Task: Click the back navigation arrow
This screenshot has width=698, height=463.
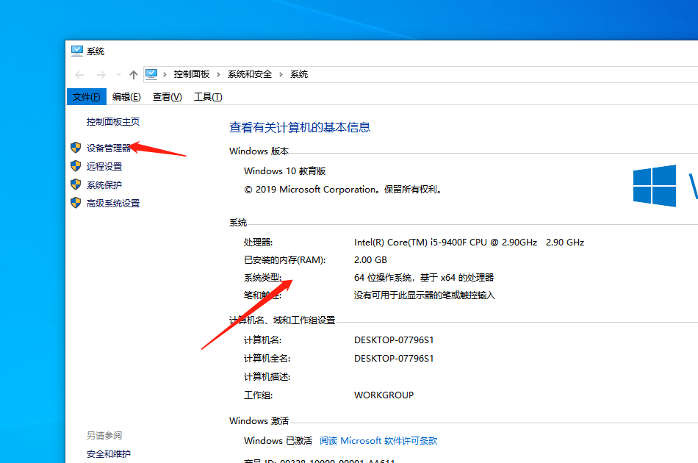Action: 80,74
